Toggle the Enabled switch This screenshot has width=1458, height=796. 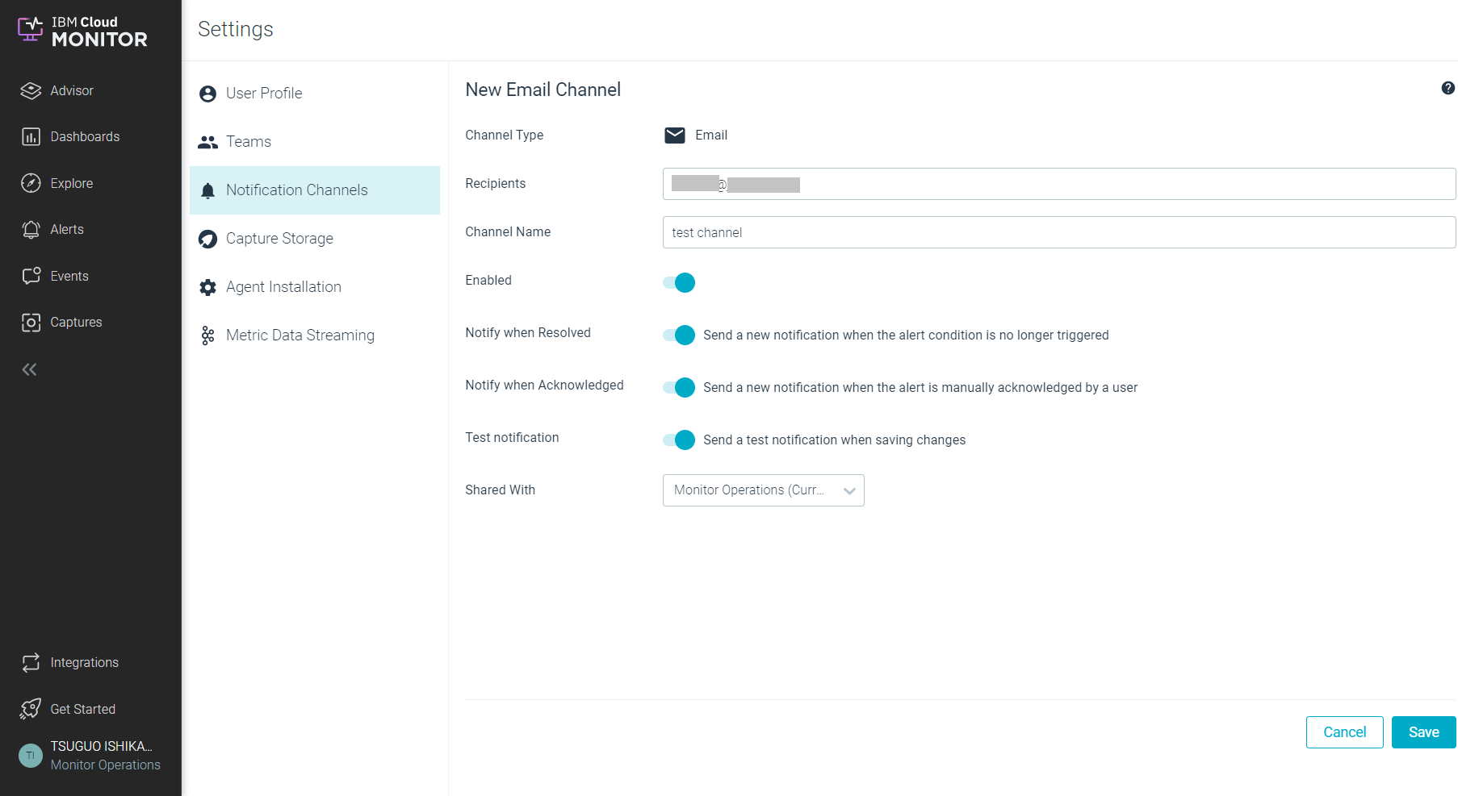(679, 282)
